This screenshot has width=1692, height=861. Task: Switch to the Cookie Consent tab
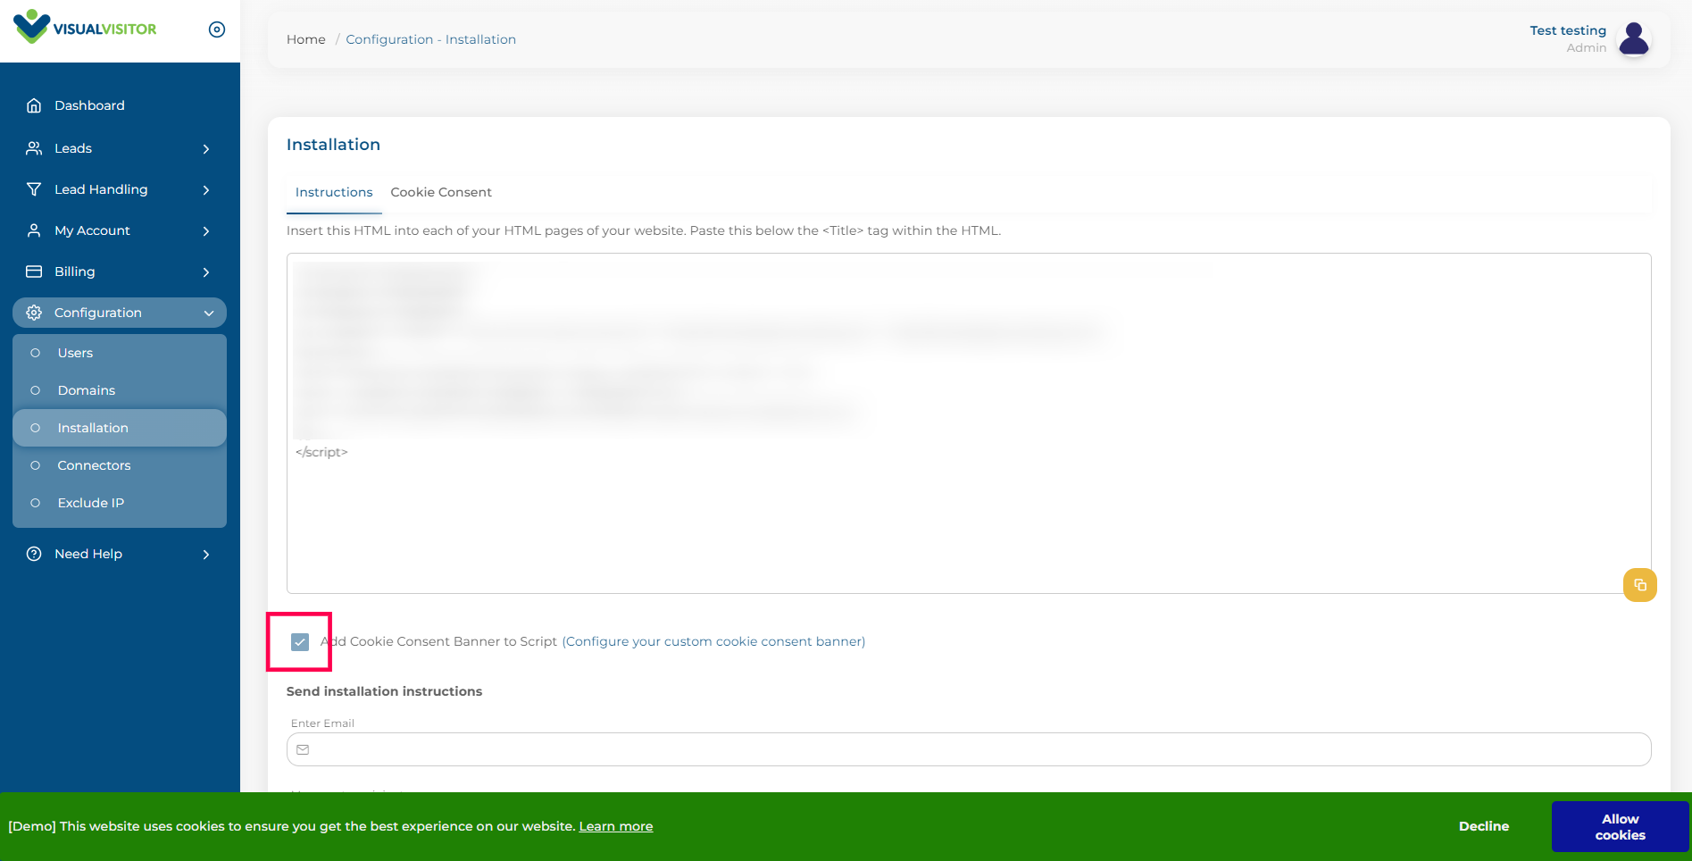[441, 192]
